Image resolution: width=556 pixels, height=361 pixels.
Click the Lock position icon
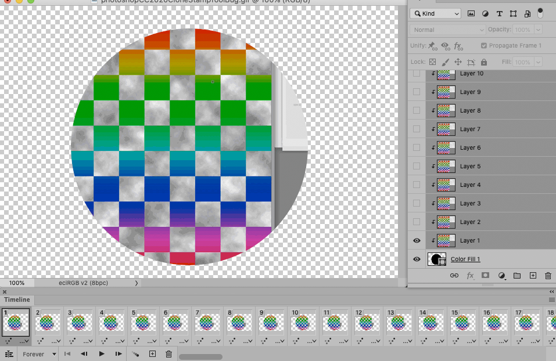[457, 62]
